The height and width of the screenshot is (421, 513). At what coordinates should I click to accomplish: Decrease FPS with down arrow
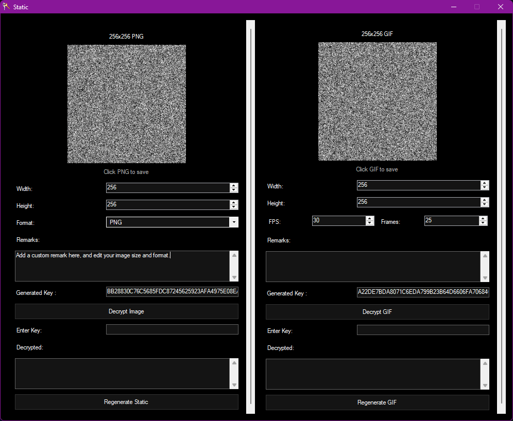(370, 223)
